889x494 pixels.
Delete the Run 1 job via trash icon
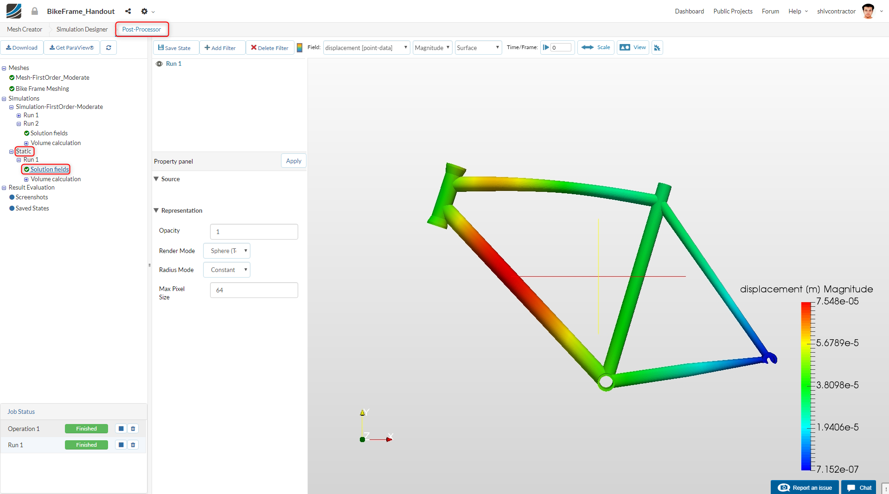tap(133, 444)
